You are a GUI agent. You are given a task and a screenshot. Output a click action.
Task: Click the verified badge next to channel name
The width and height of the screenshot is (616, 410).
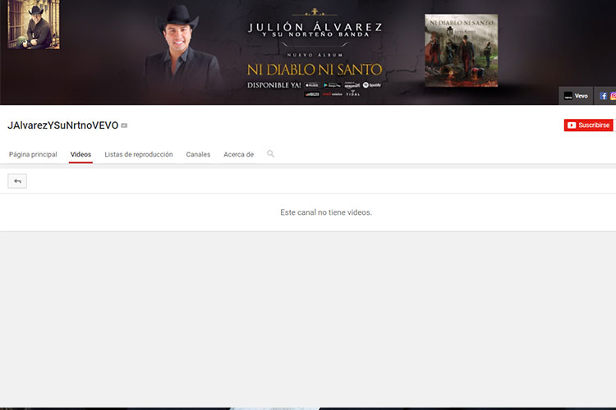(124, 125)
